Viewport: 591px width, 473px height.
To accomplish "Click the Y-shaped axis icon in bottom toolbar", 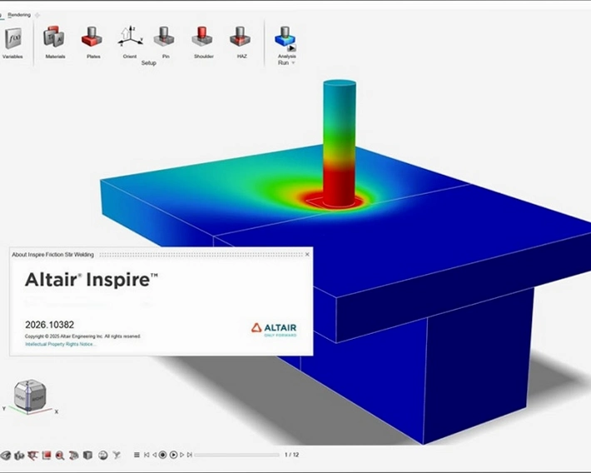I will pos(117,456).
